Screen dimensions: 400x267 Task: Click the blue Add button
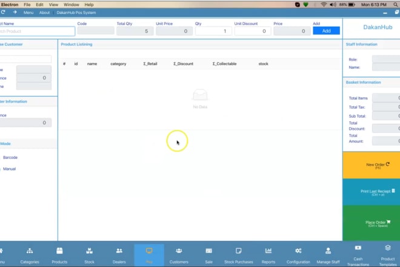[326, 30]
